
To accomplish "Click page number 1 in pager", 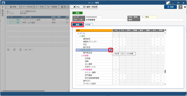I will pyautogui.click(x=14, y=50).
